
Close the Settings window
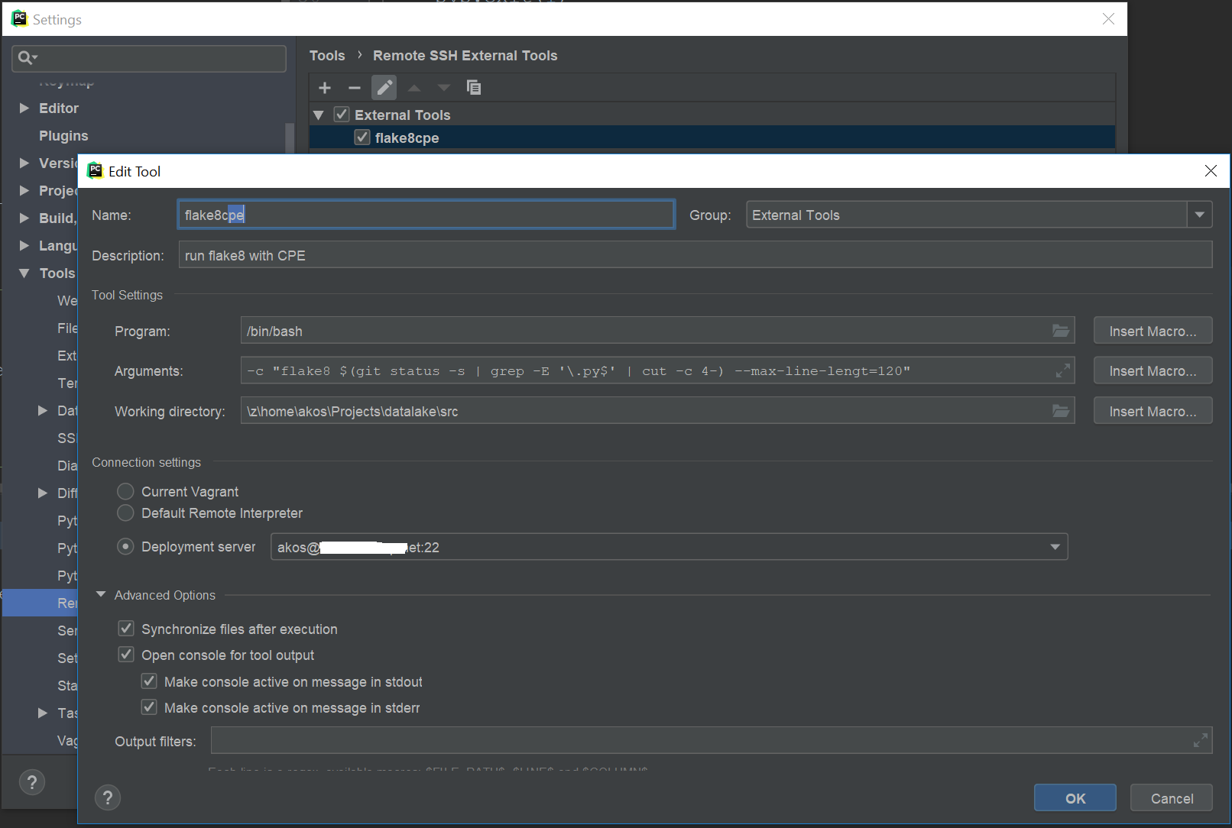point(1108,19)
